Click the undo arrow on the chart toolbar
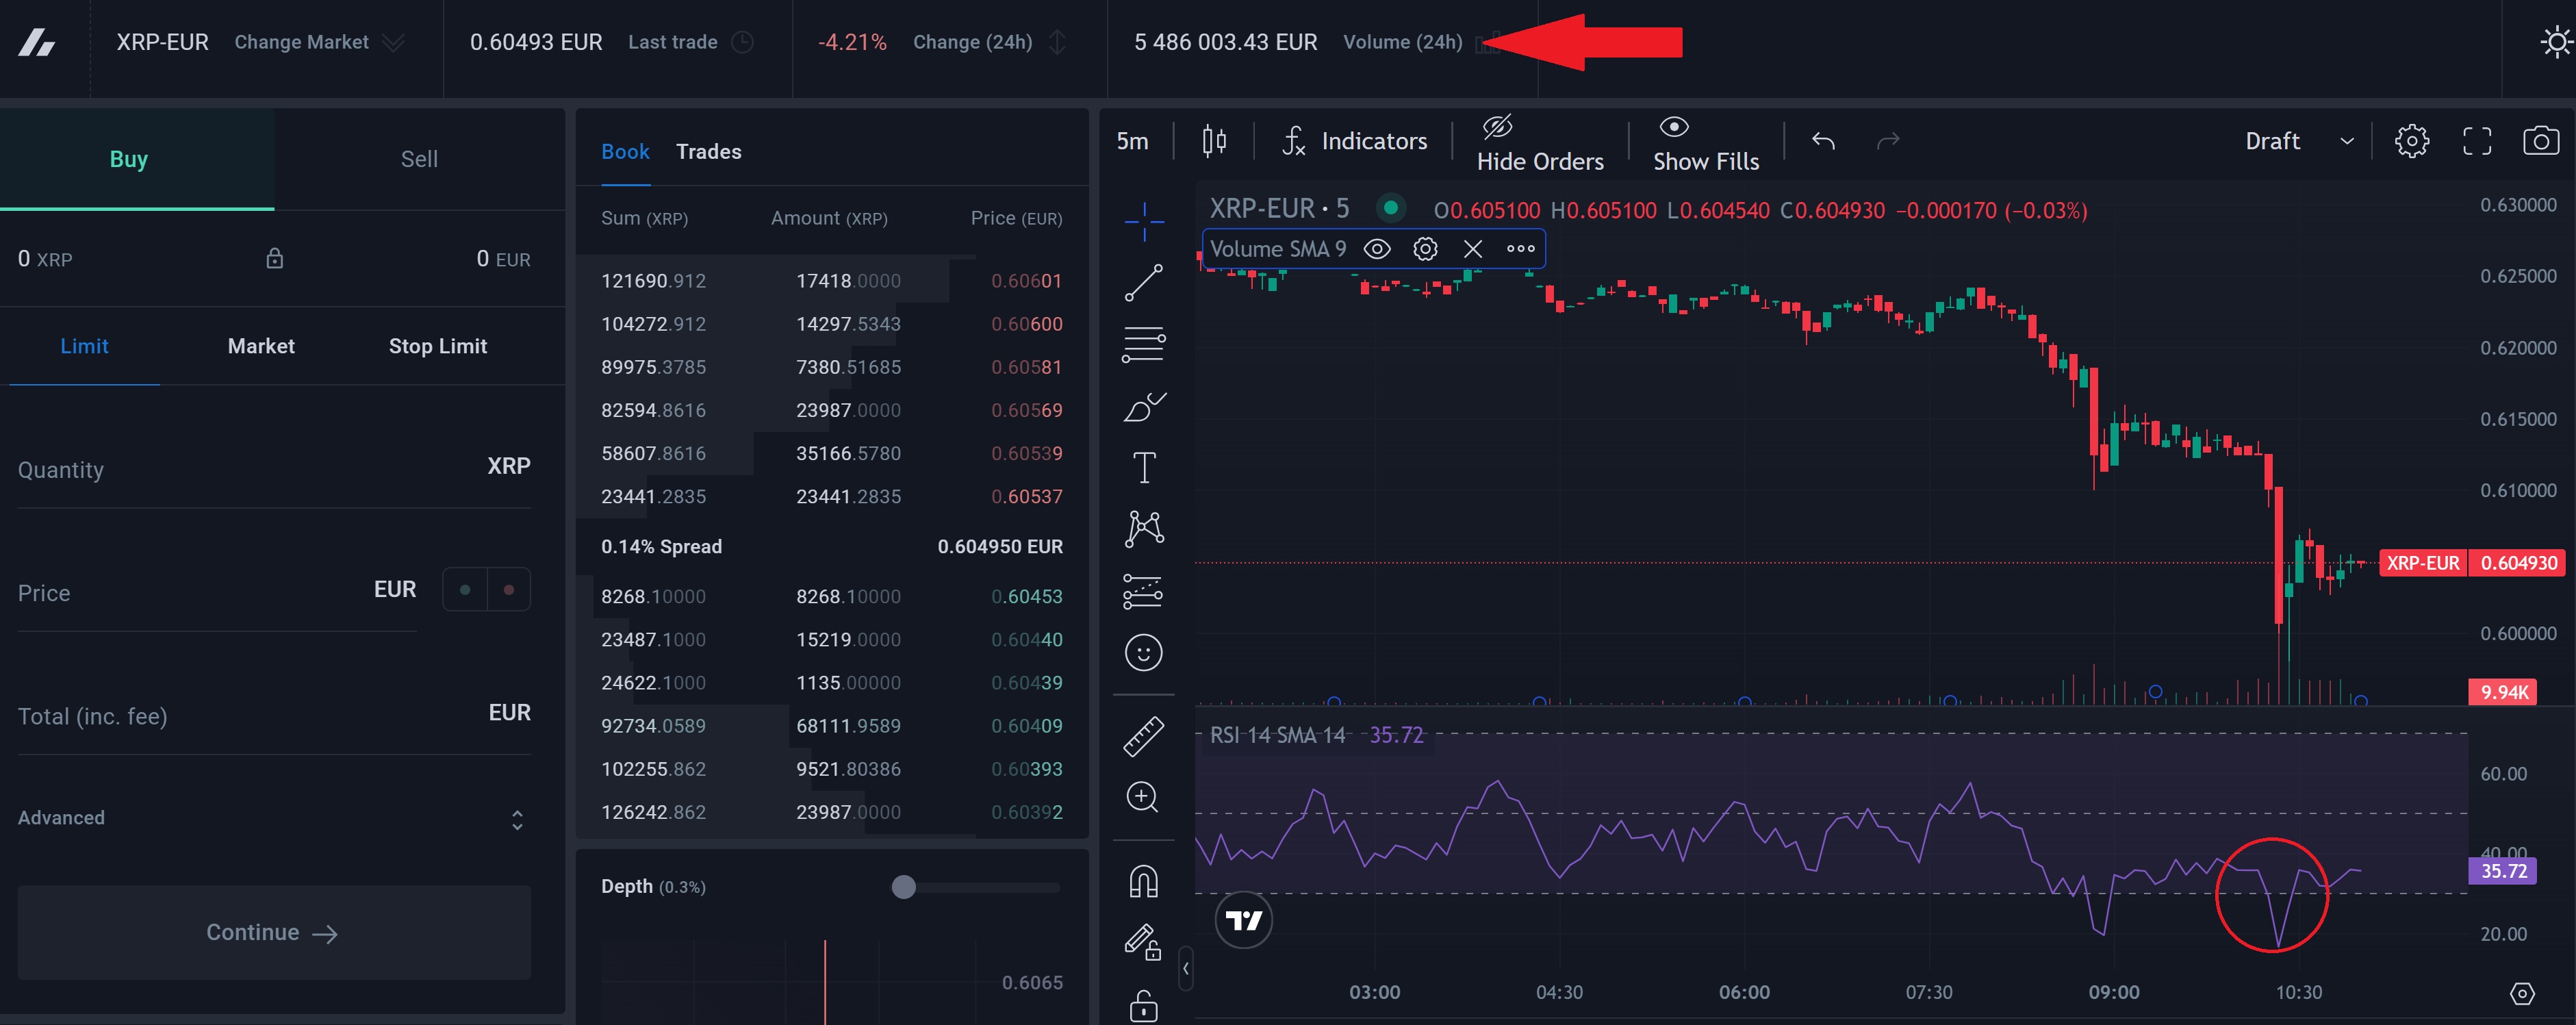Image resolution: width=2576 pixels, height=1025 pixels. pos(1822,140)
